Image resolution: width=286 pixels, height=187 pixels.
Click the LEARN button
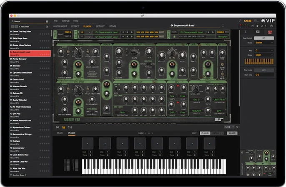tap(232, 133)
